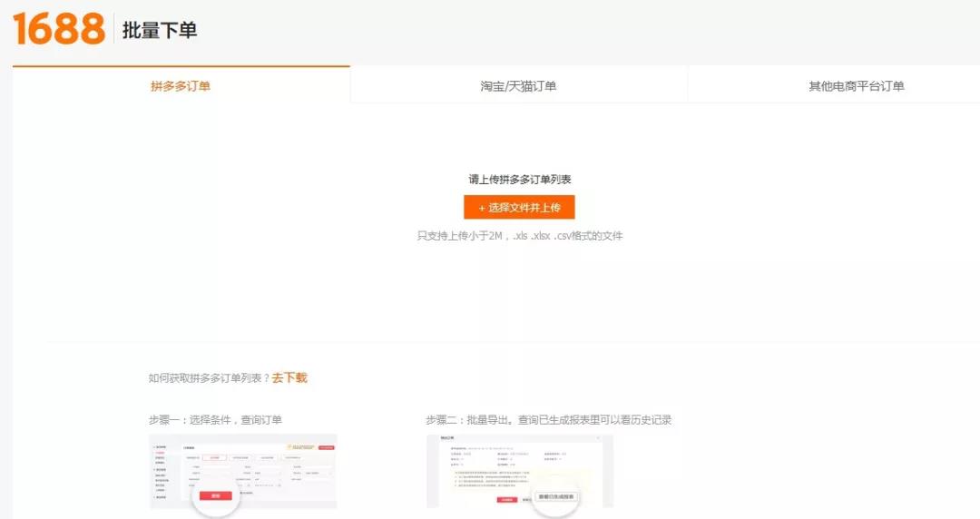Click the 如何获取拼多多订单列表 question text
This screenshot has width=980, height=519.
click(x=209, y=377)
